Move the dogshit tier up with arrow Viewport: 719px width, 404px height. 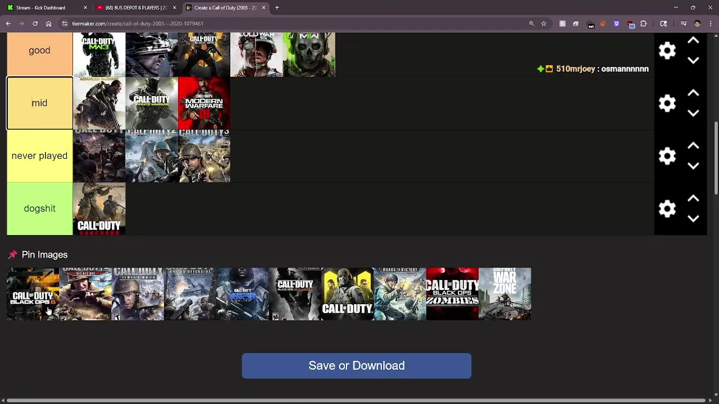coord(693,199)
